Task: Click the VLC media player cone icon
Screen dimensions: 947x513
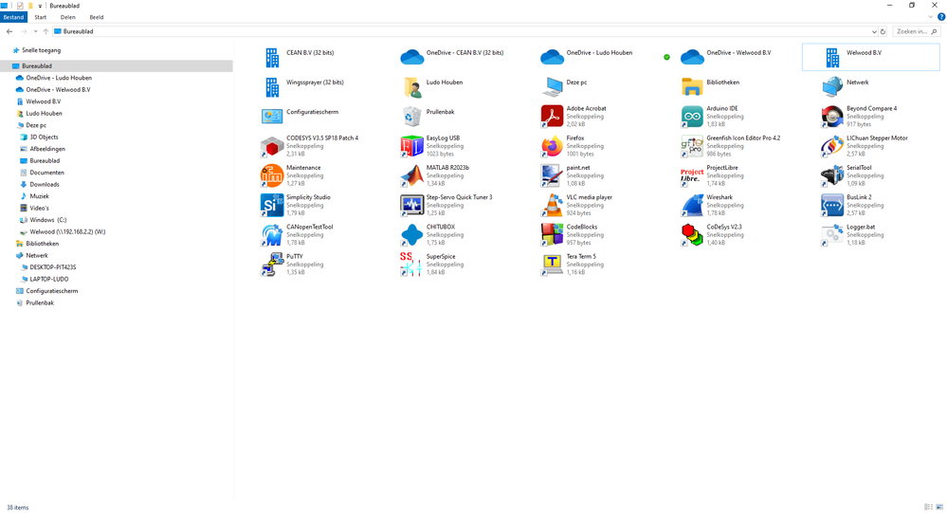Action: pos(552,205)
